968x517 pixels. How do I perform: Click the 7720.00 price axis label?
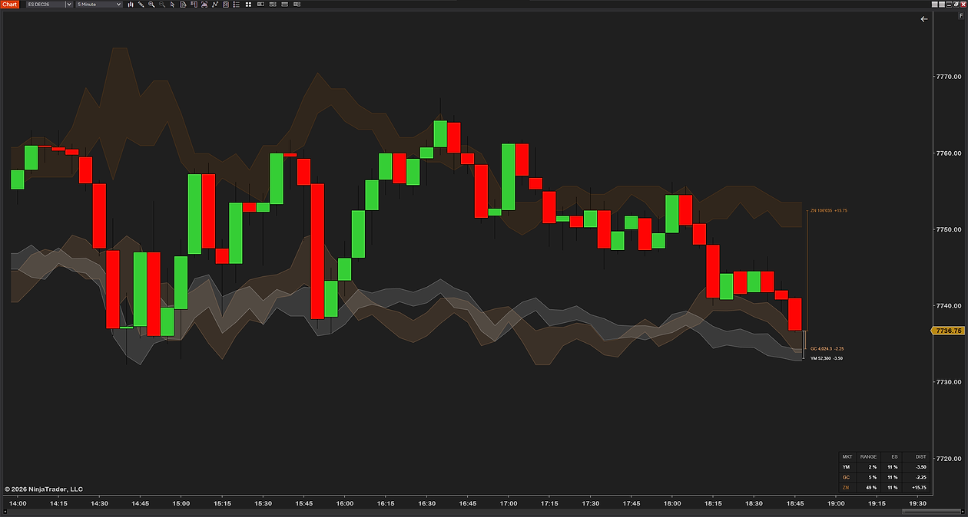tap(950, 459)
